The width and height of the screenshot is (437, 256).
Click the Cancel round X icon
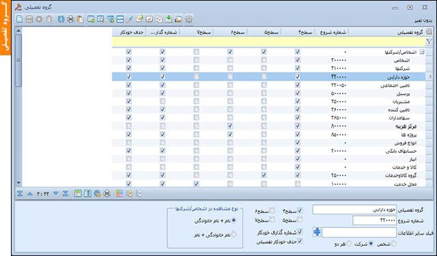(x=39, y=19)
